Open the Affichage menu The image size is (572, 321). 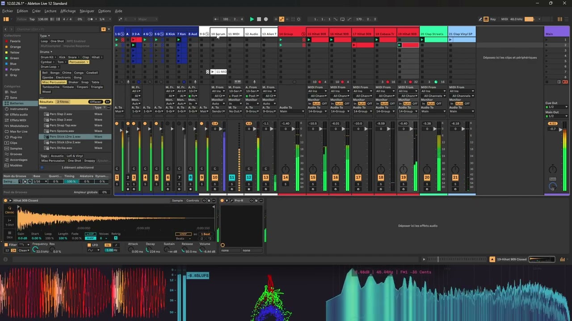tap(68, 11)
